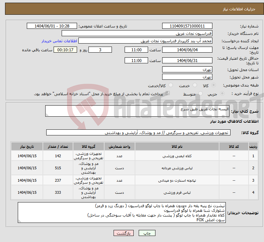Select the جزیی purchase type radio
The image size is (264, 242).
pos(222,93)
